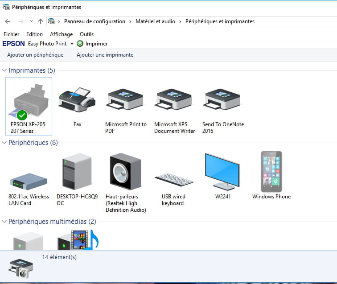Viewport: 337px width, 284px height.
Task: Click the '802.11ac Wireless LAN Card' label
Action: pyautogui.click(x=29, y=200)
